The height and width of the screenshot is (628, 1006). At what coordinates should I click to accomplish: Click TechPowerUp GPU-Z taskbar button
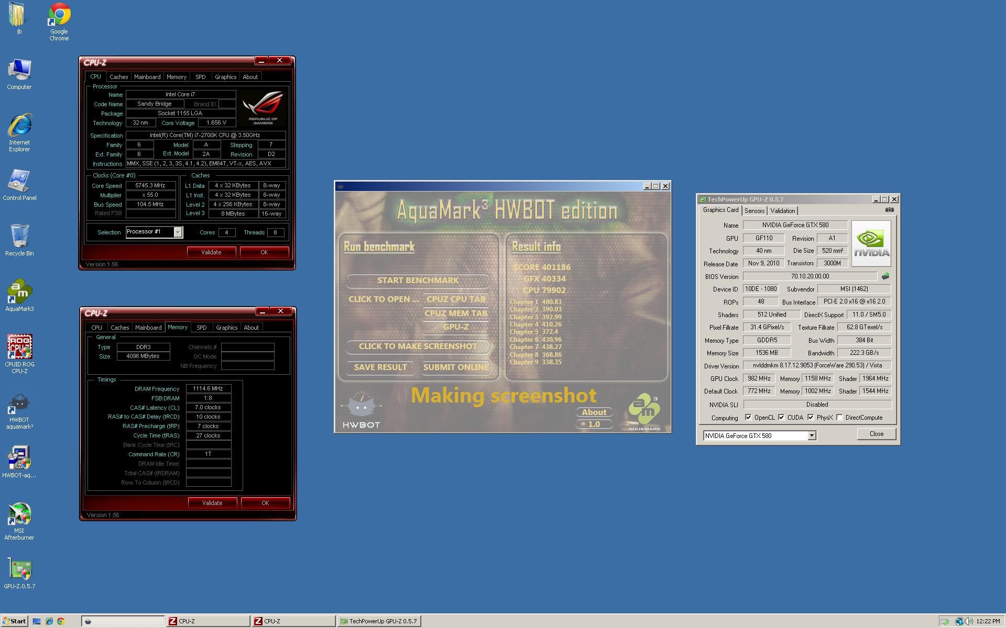tap(379, 621)
